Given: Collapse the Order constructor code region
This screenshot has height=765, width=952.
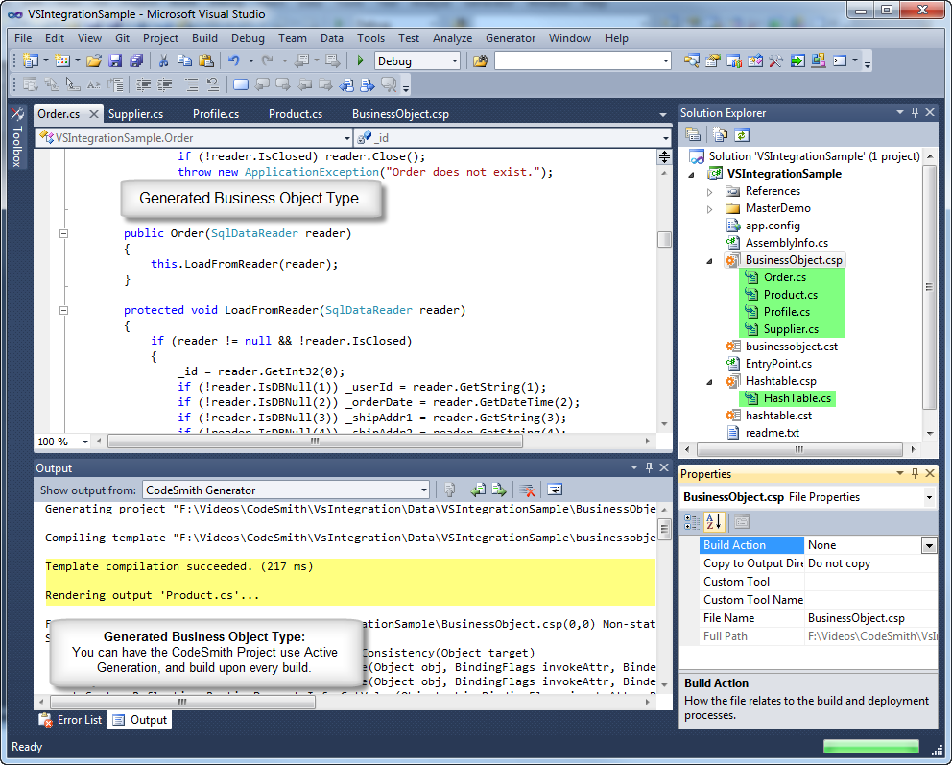Looking at the screenshot, I should pos(63,234).
